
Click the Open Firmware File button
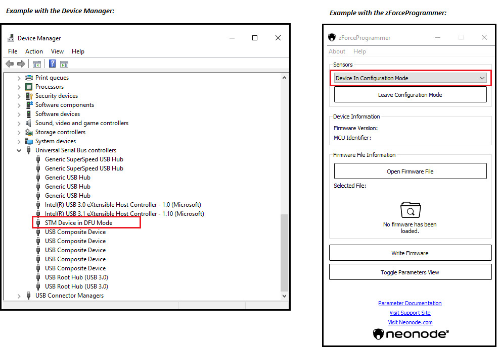[x=410, y=171]
